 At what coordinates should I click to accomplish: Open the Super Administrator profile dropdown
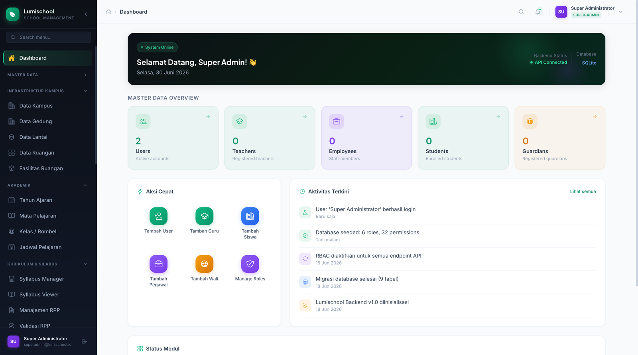coord(589,12)
